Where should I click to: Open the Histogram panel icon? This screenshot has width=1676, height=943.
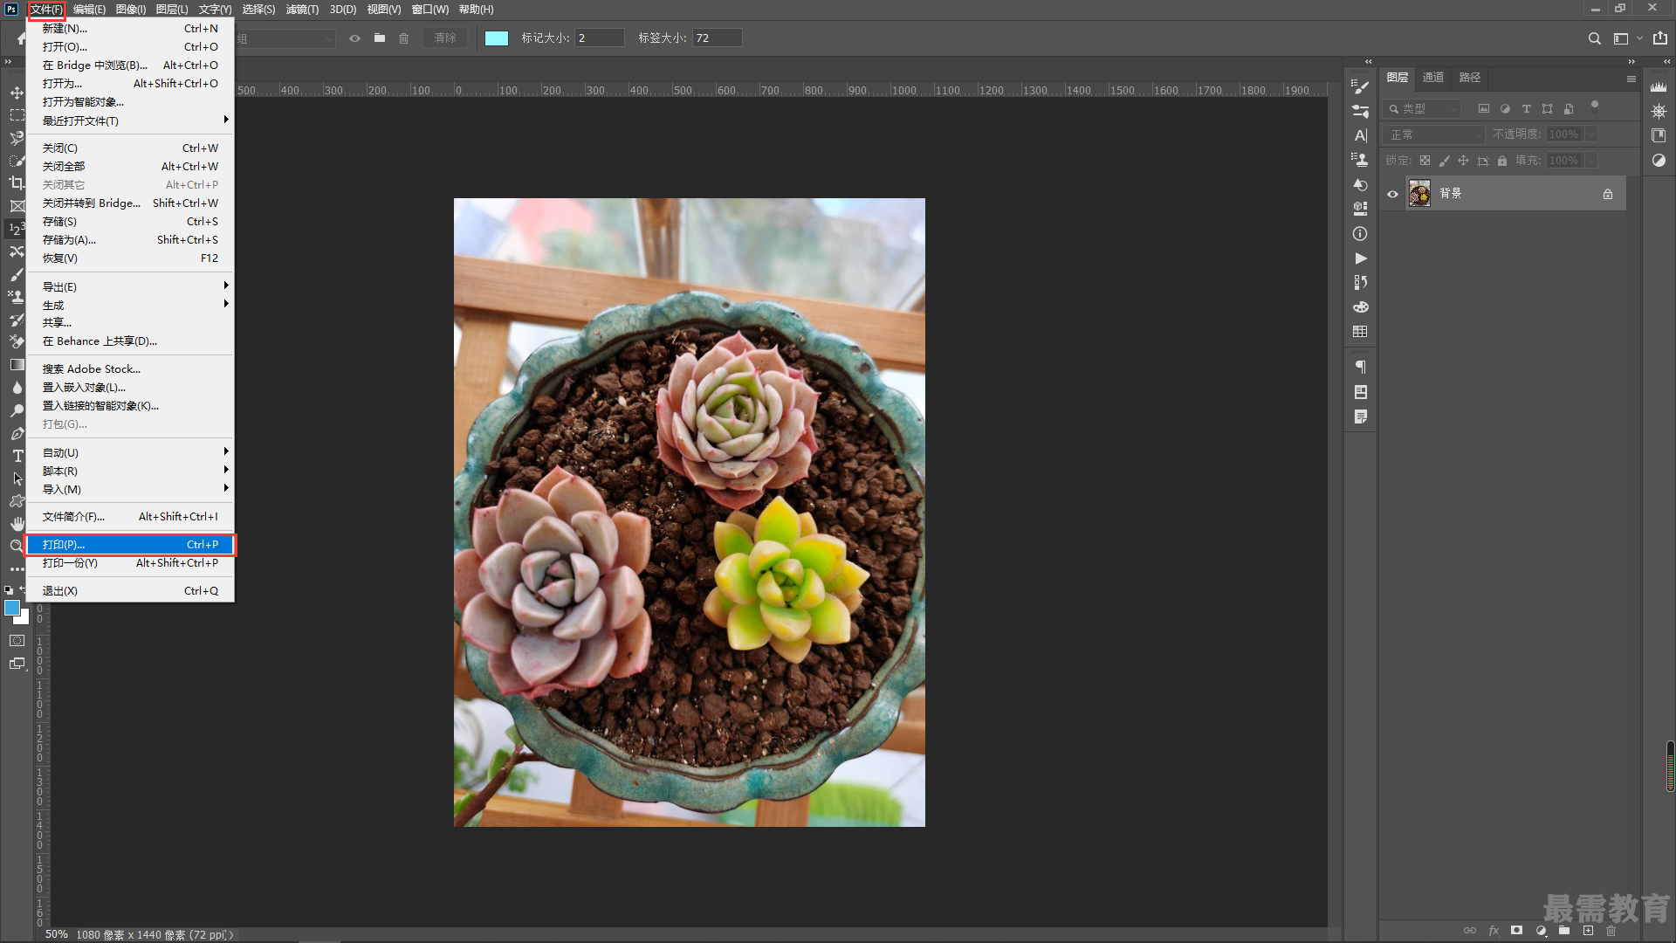pos(1659,86)
